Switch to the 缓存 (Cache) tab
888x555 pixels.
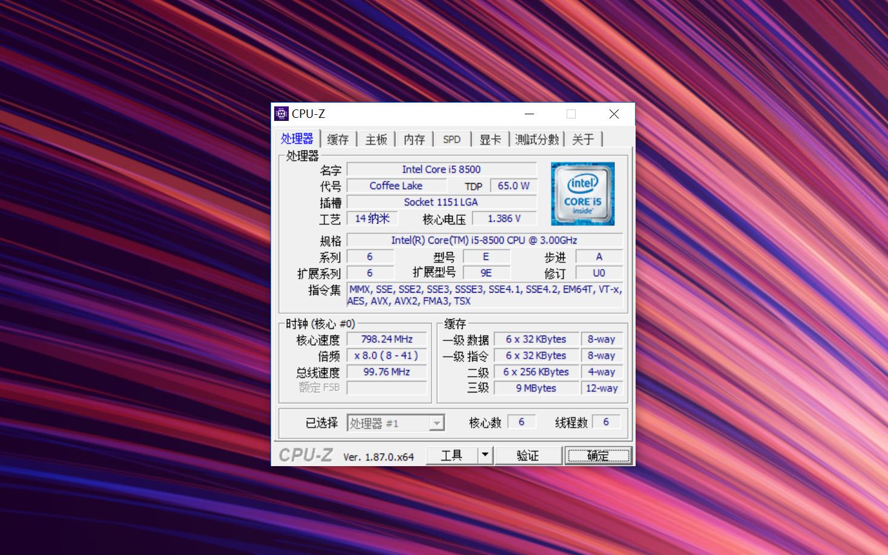pos(338,138)
